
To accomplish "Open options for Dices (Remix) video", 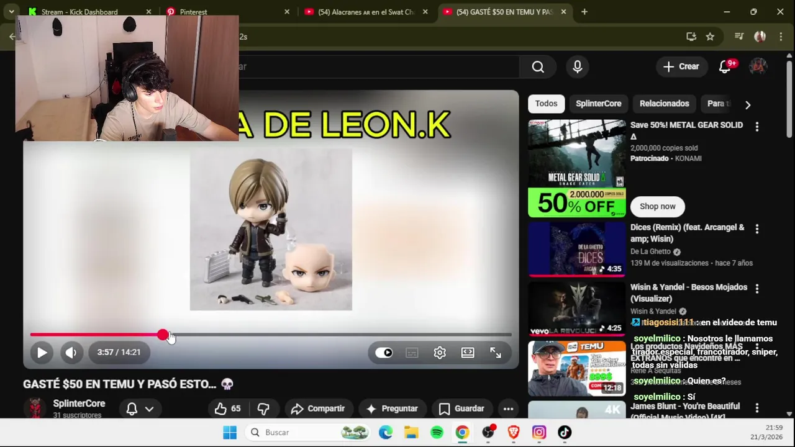I will pos(756,229).
